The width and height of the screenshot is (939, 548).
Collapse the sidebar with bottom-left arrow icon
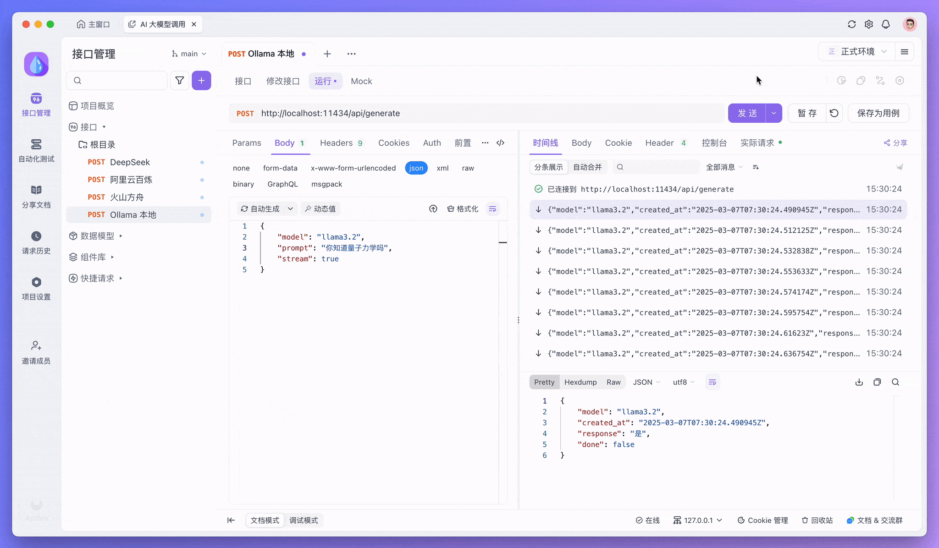pos(231,520)
